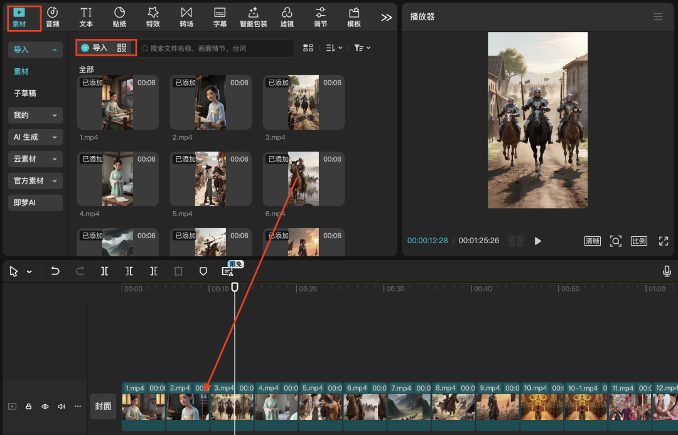This screenshot has height=435, width=678.
Task: Switch to the 字幕 subtitles tab
Action: pos(220,17)
